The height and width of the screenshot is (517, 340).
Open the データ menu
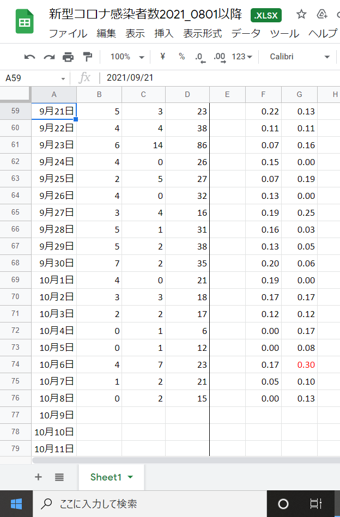[246, 33]
